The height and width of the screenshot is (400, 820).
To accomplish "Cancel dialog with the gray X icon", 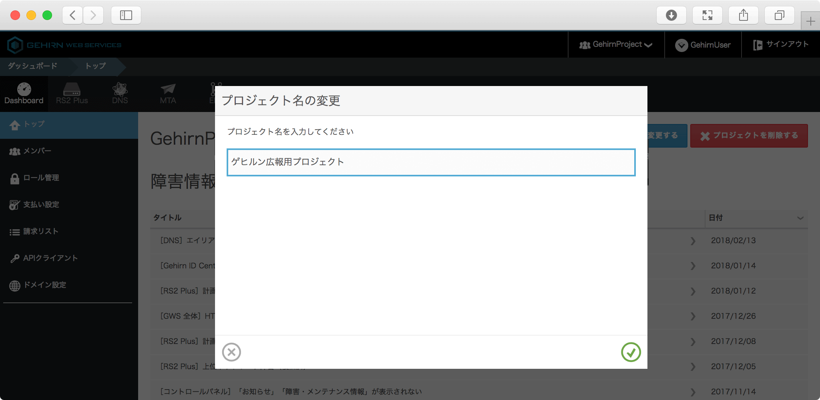I will tap(231, 352).
